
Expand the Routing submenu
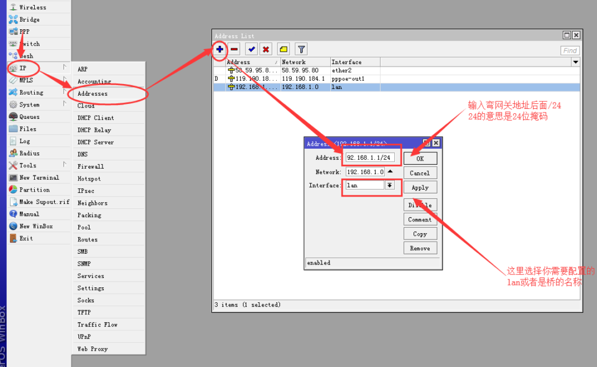[x=39, y=92]
